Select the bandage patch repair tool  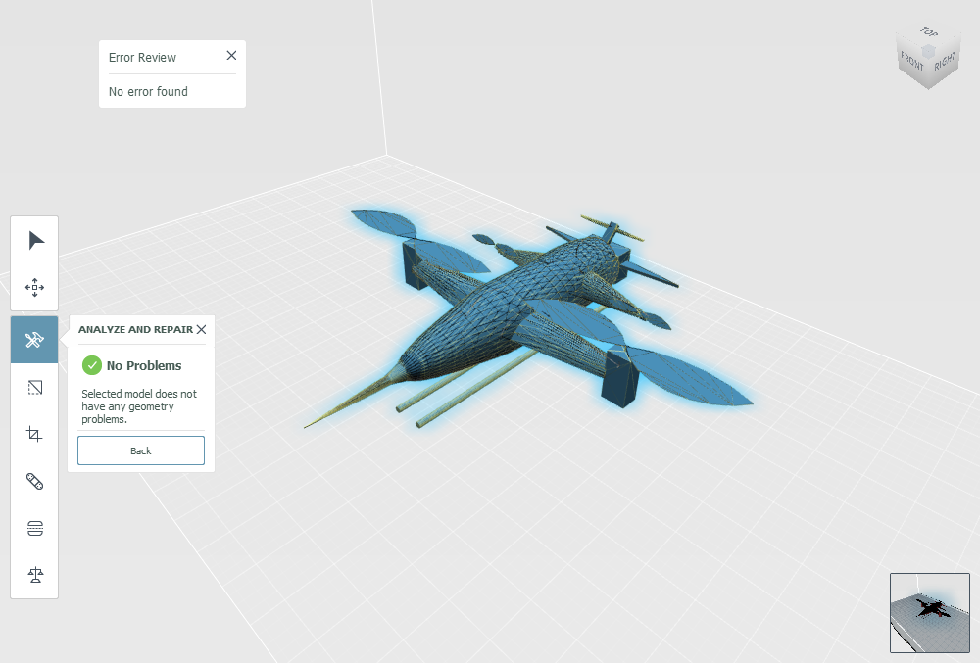34,481
